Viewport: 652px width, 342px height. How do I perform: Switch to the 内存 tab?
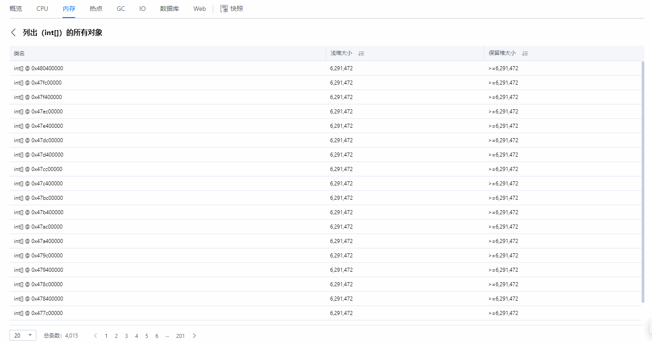tap(69, 9)
